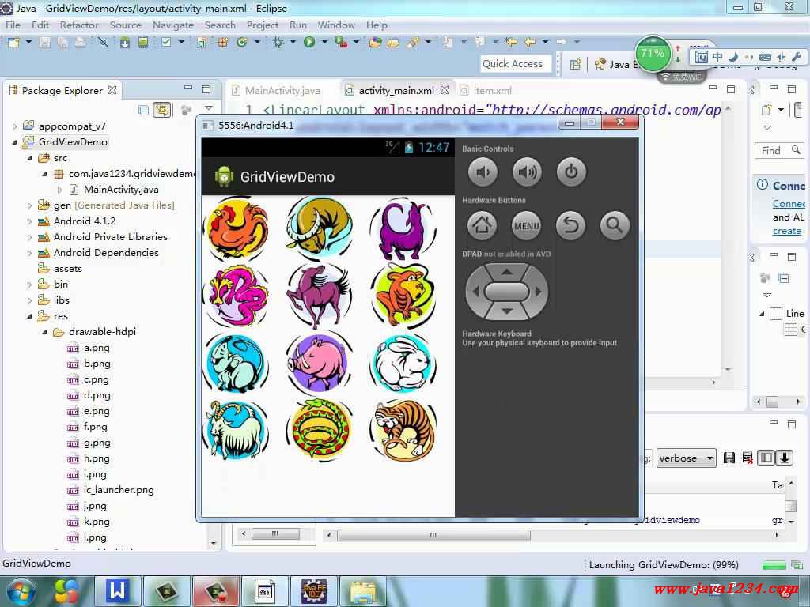This screenshot has width=810, height=607.
Task: Click the Debug bug toolbar icon
Action: click(278, 42)
